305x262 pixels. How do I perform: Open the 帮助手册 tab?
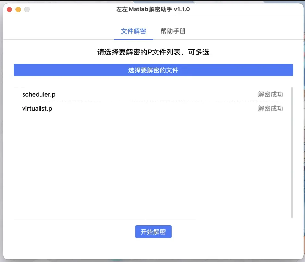pyautogui.click(x=173, y=31)
